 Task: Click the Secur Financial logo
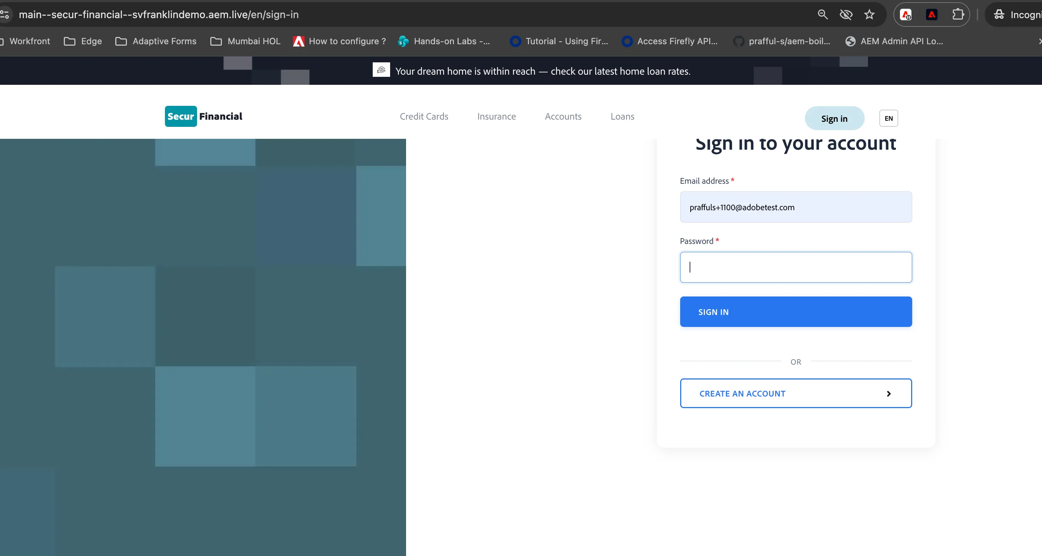[203, 116]
